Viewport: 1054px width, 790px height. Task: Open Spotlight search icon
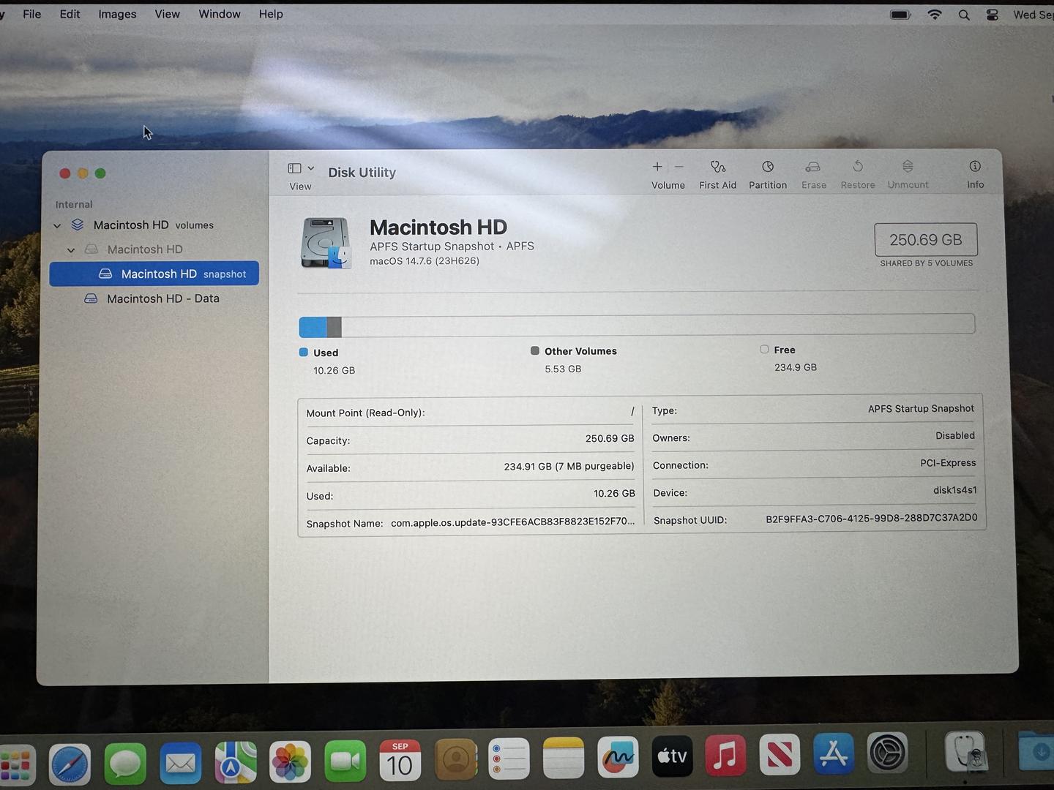point(964,15)
